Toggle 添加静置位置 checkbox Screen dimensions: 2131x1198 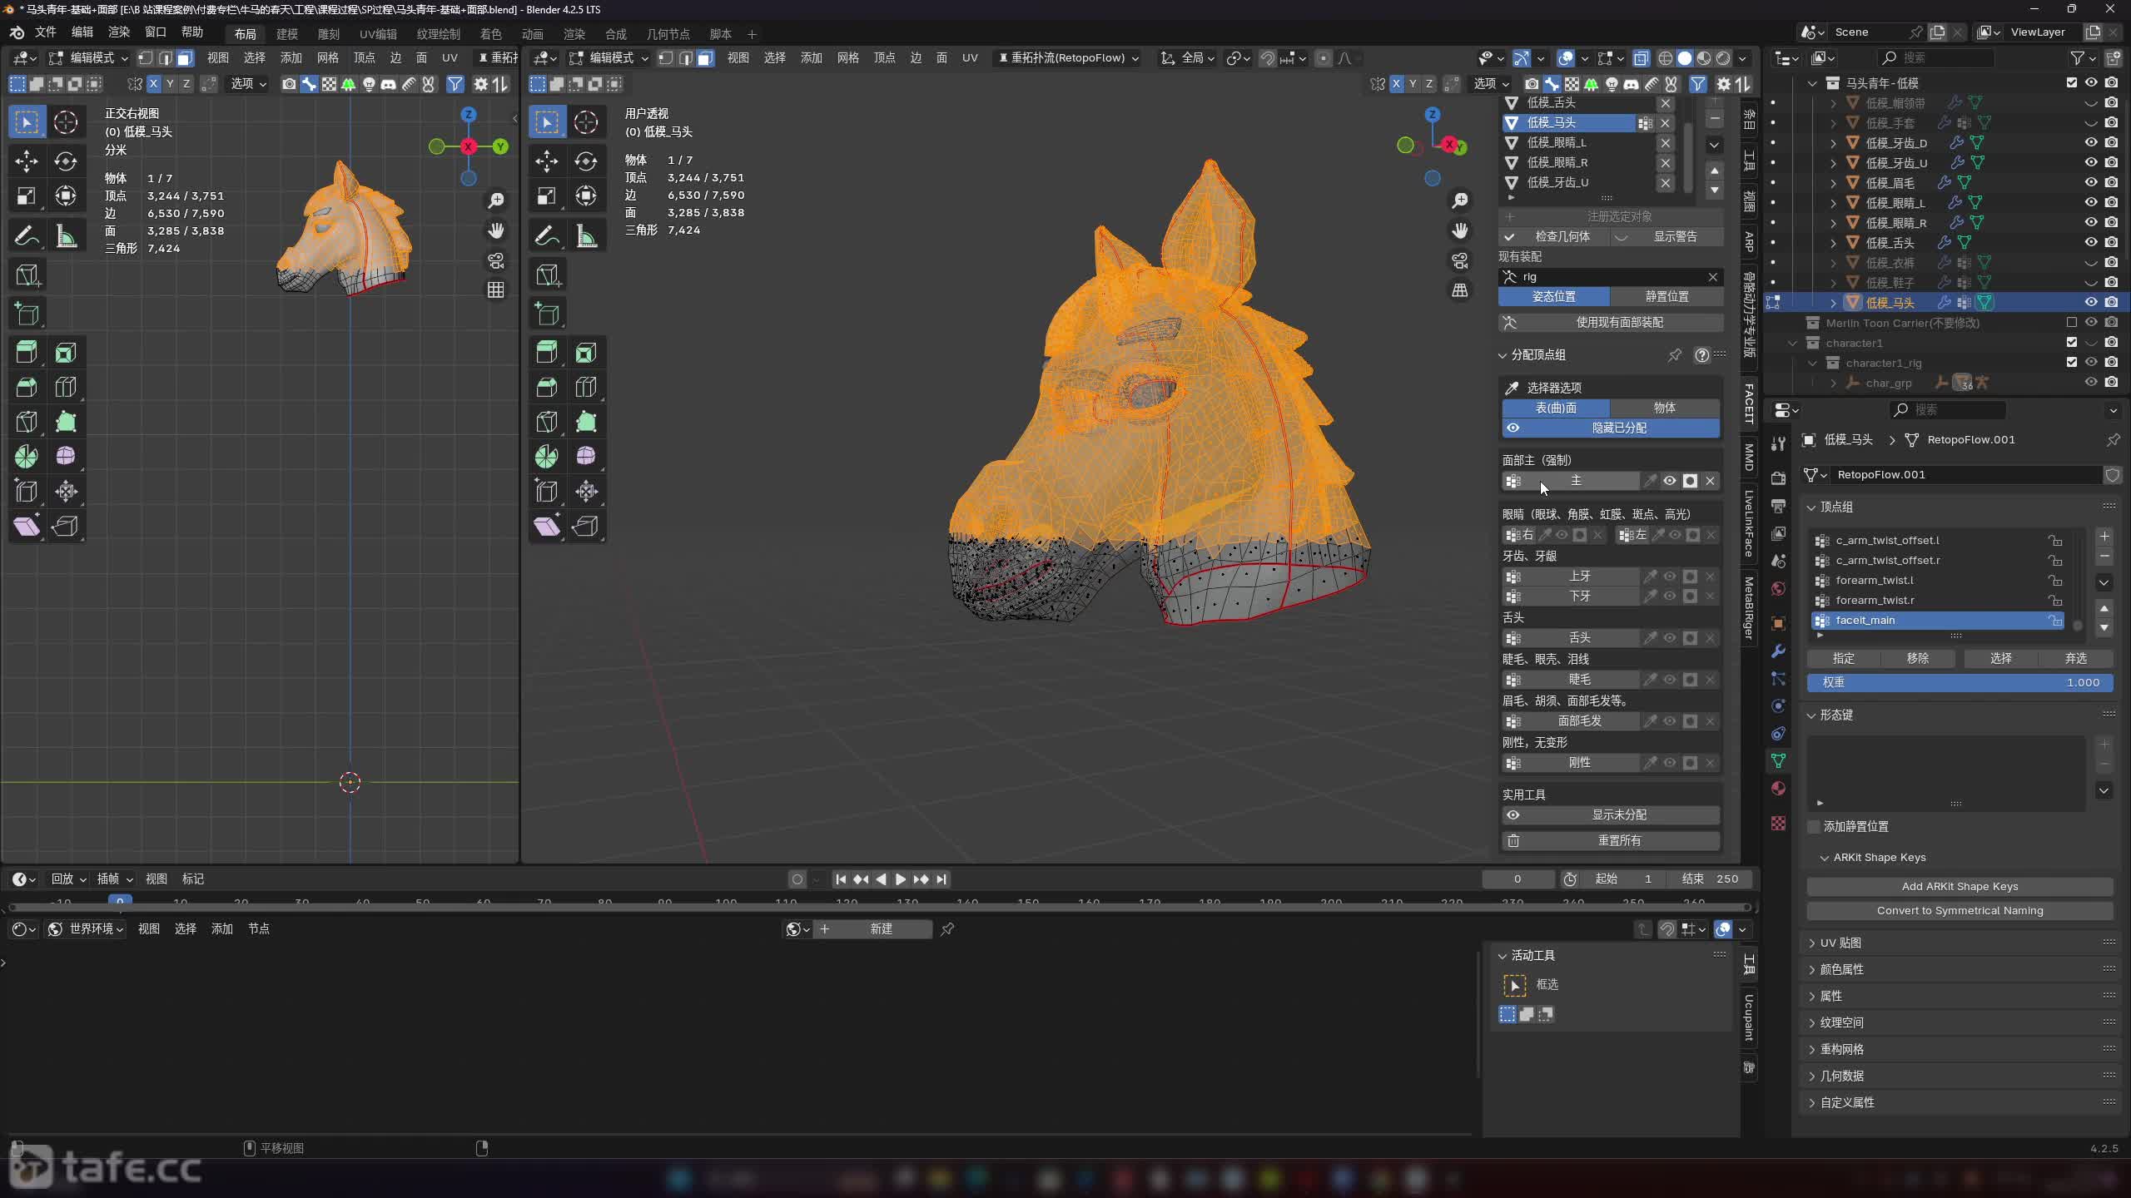click(x=1814, y=826)
